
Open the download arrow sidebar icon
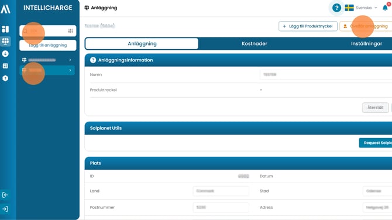[x=5, y=53]
